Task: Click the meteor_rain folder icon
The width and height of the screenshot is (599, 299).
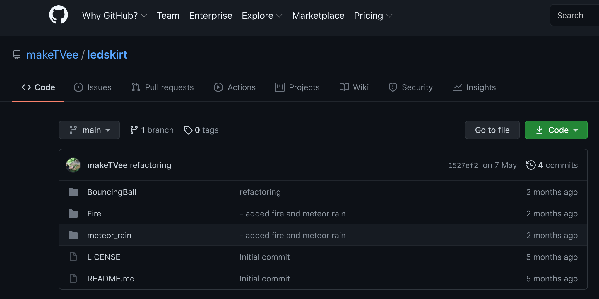Action: [x=73, y=235]
